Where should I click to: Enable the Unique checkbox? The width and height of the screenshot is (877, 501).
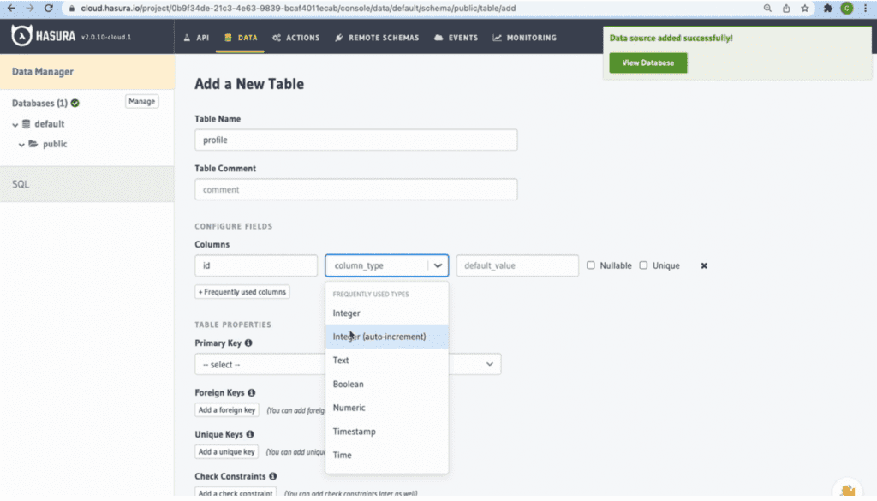coord(643,265)
